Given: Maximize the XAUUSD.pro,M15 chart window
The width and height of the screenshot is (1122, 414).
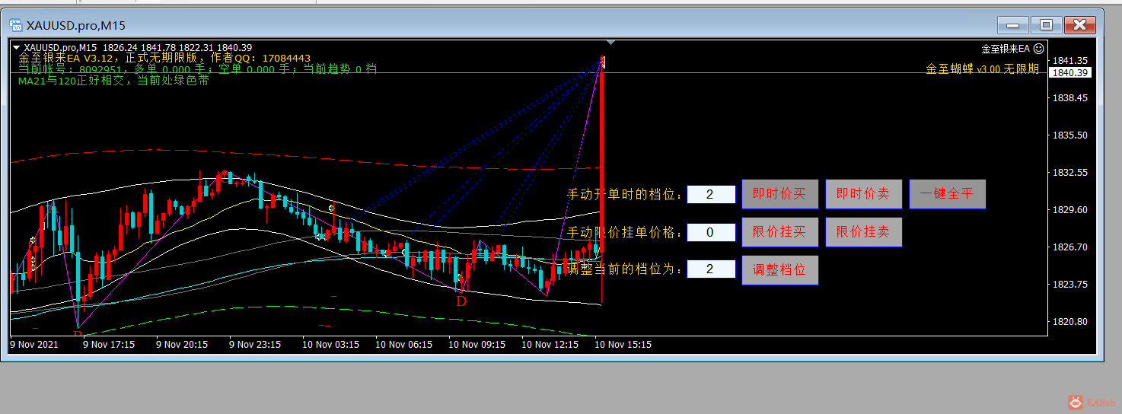Looking at the screenshot, I should click(x=1046, y=25).
